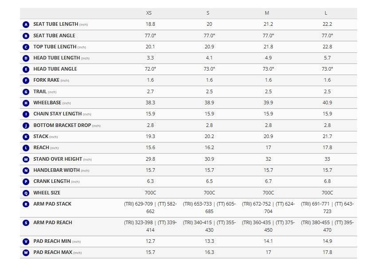Viewport: 369px width, 277px height.
Task: Click the circled Q wheel size icon
Action: click(26, 193)
